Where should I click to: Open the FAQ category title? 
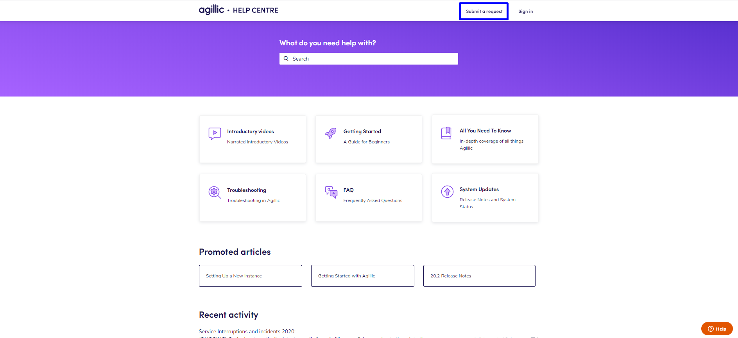349,190
